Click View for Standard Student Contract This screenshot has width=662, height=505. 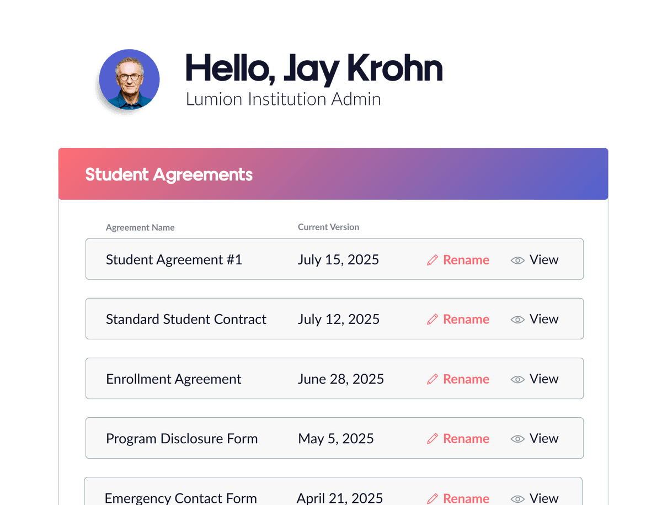click(x=544, y=319)
